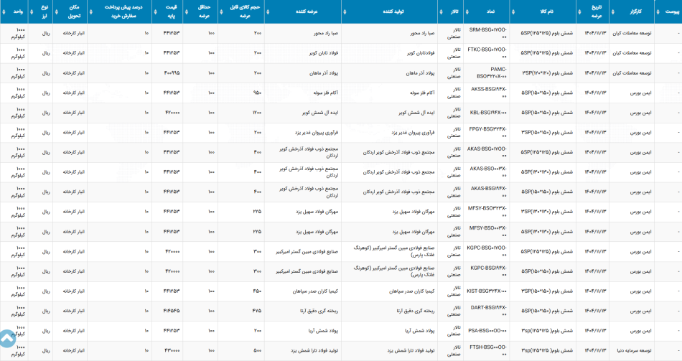The height and width of the screenshot is (361, 682).
Task: Select symbol cell FTSH-BSG
Action: pos(488,350)
